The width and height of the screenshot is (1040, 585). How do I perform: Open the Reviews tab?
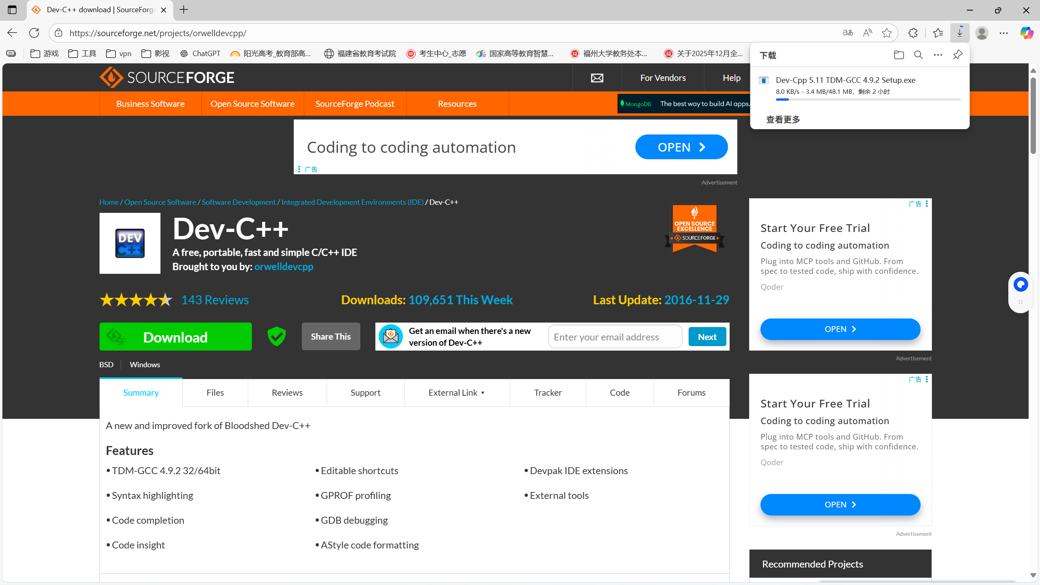(x=287, y=392)
